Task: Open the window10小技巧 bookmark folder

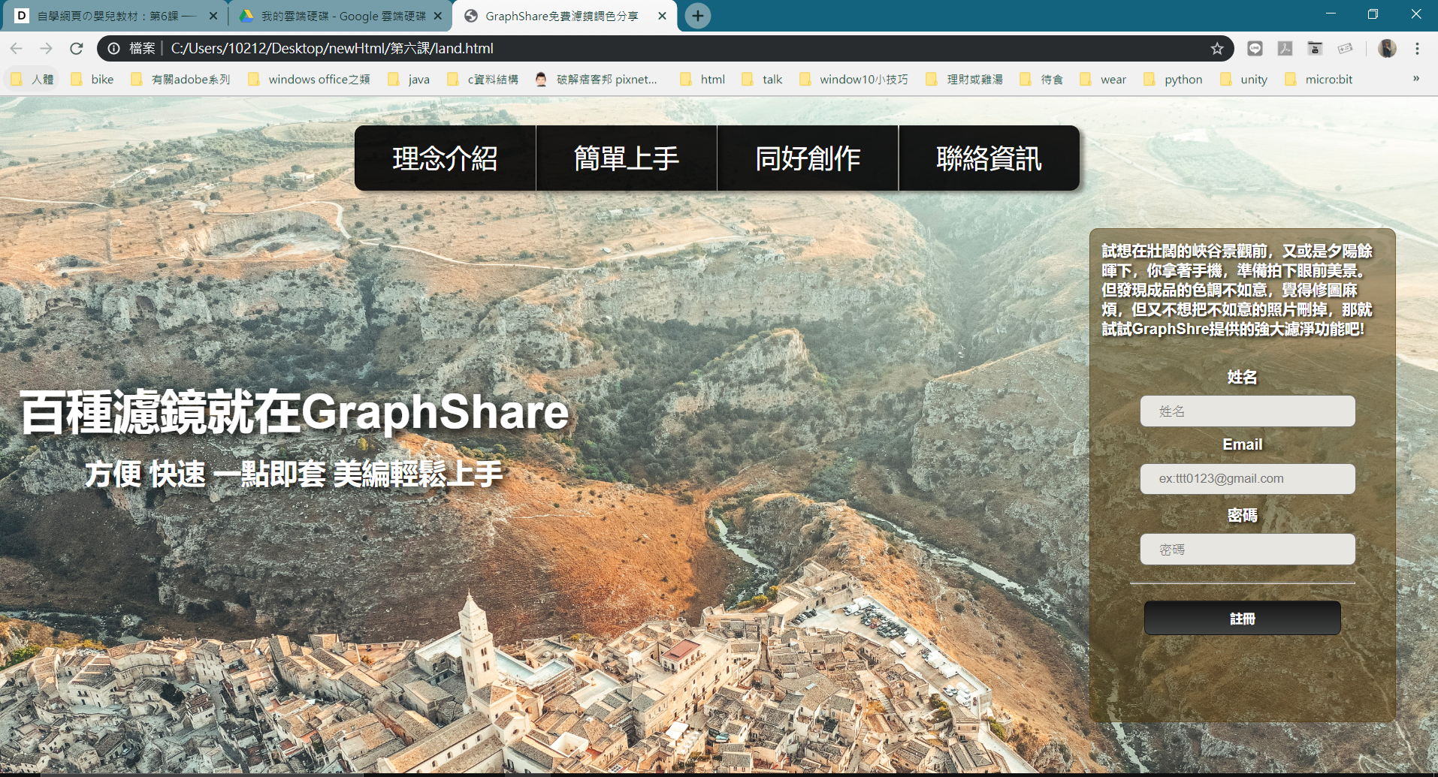Action: (x=855, y=80)
